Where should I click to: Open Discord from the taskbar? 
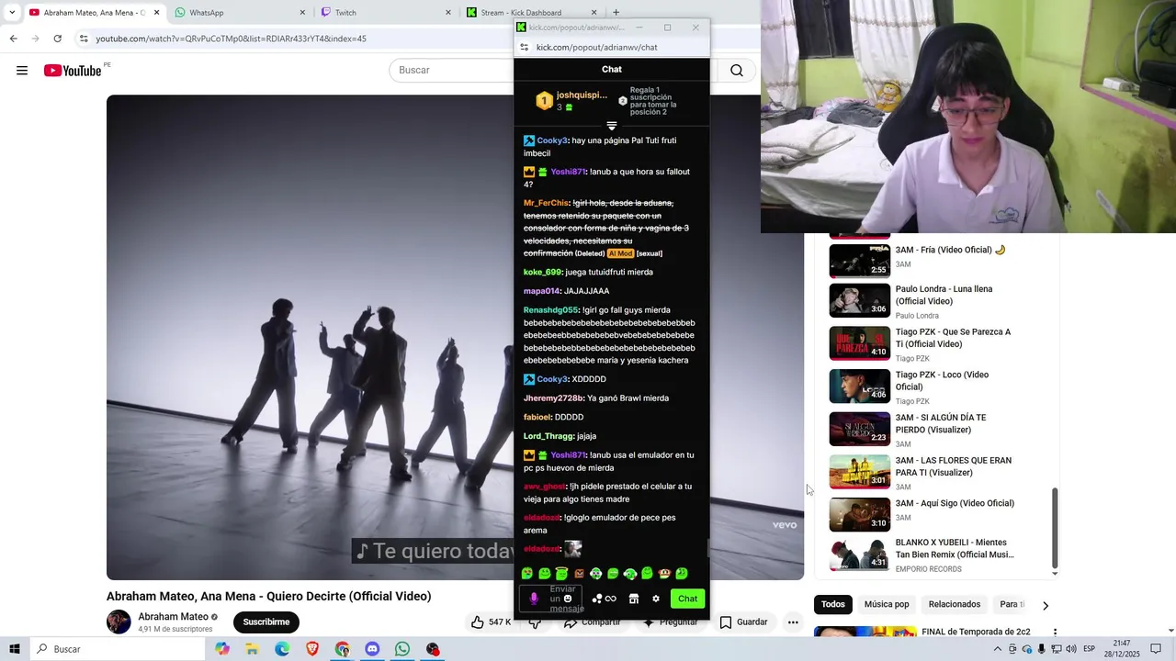click(x=372, y=649)
